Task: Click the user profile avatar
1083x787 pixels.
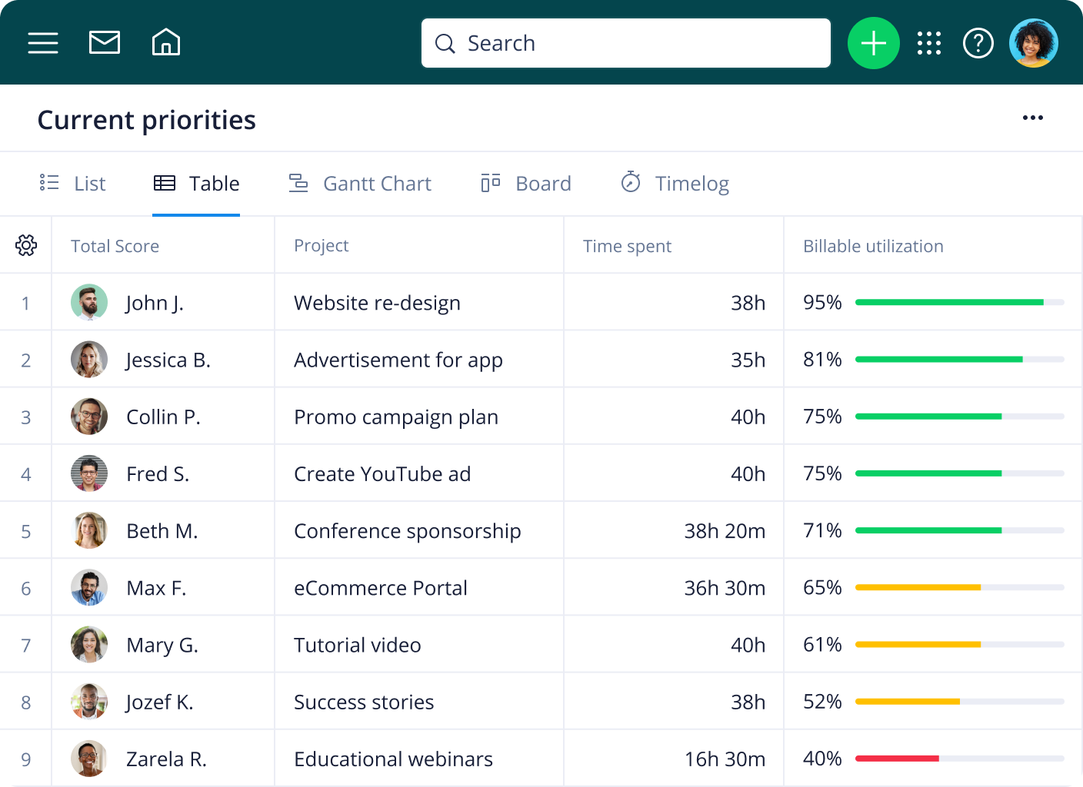Action: point(1033,43)
